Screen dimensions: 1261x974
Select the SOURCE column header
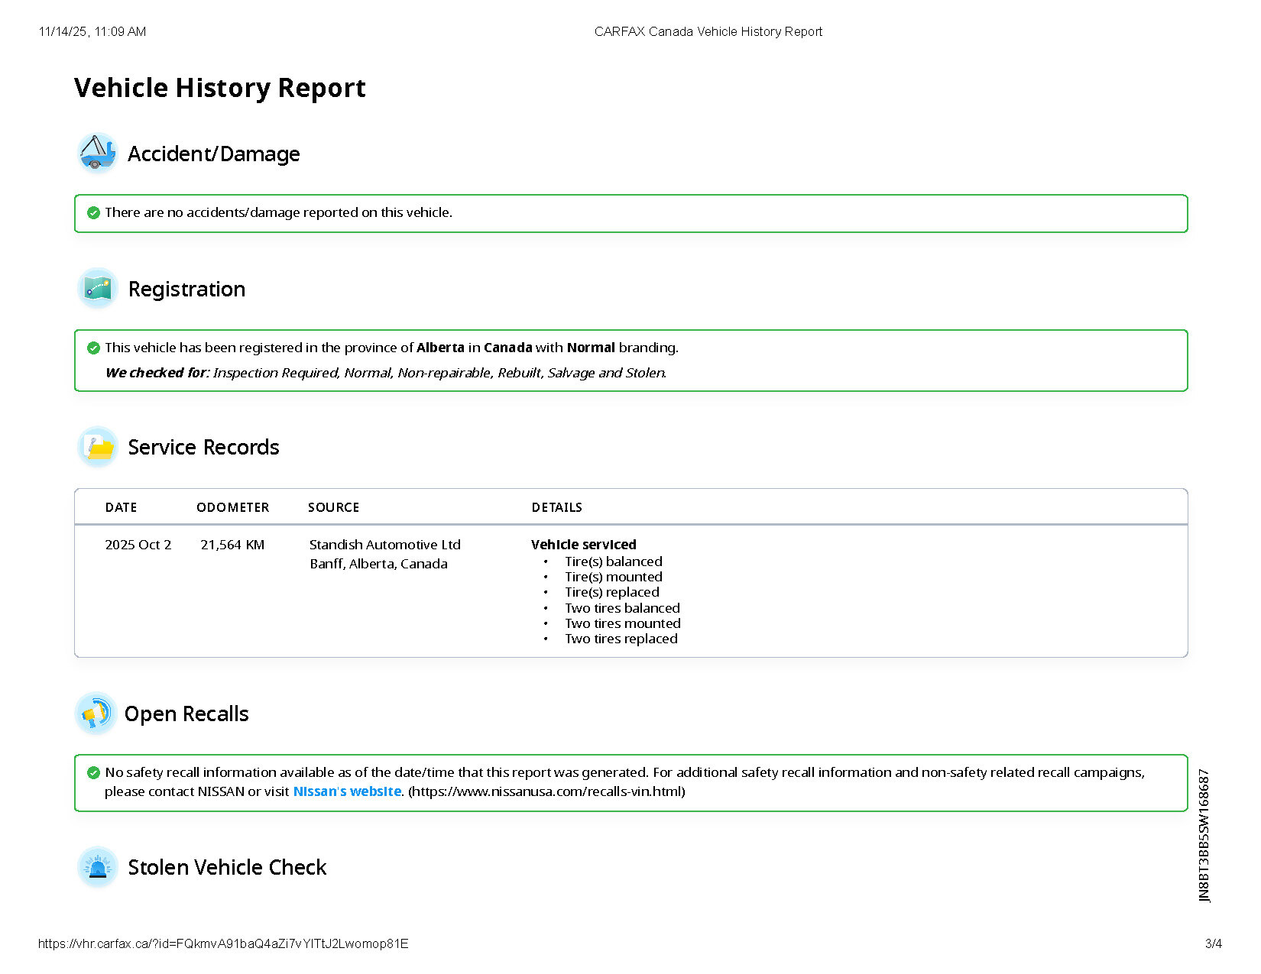[x=333, y=507]
